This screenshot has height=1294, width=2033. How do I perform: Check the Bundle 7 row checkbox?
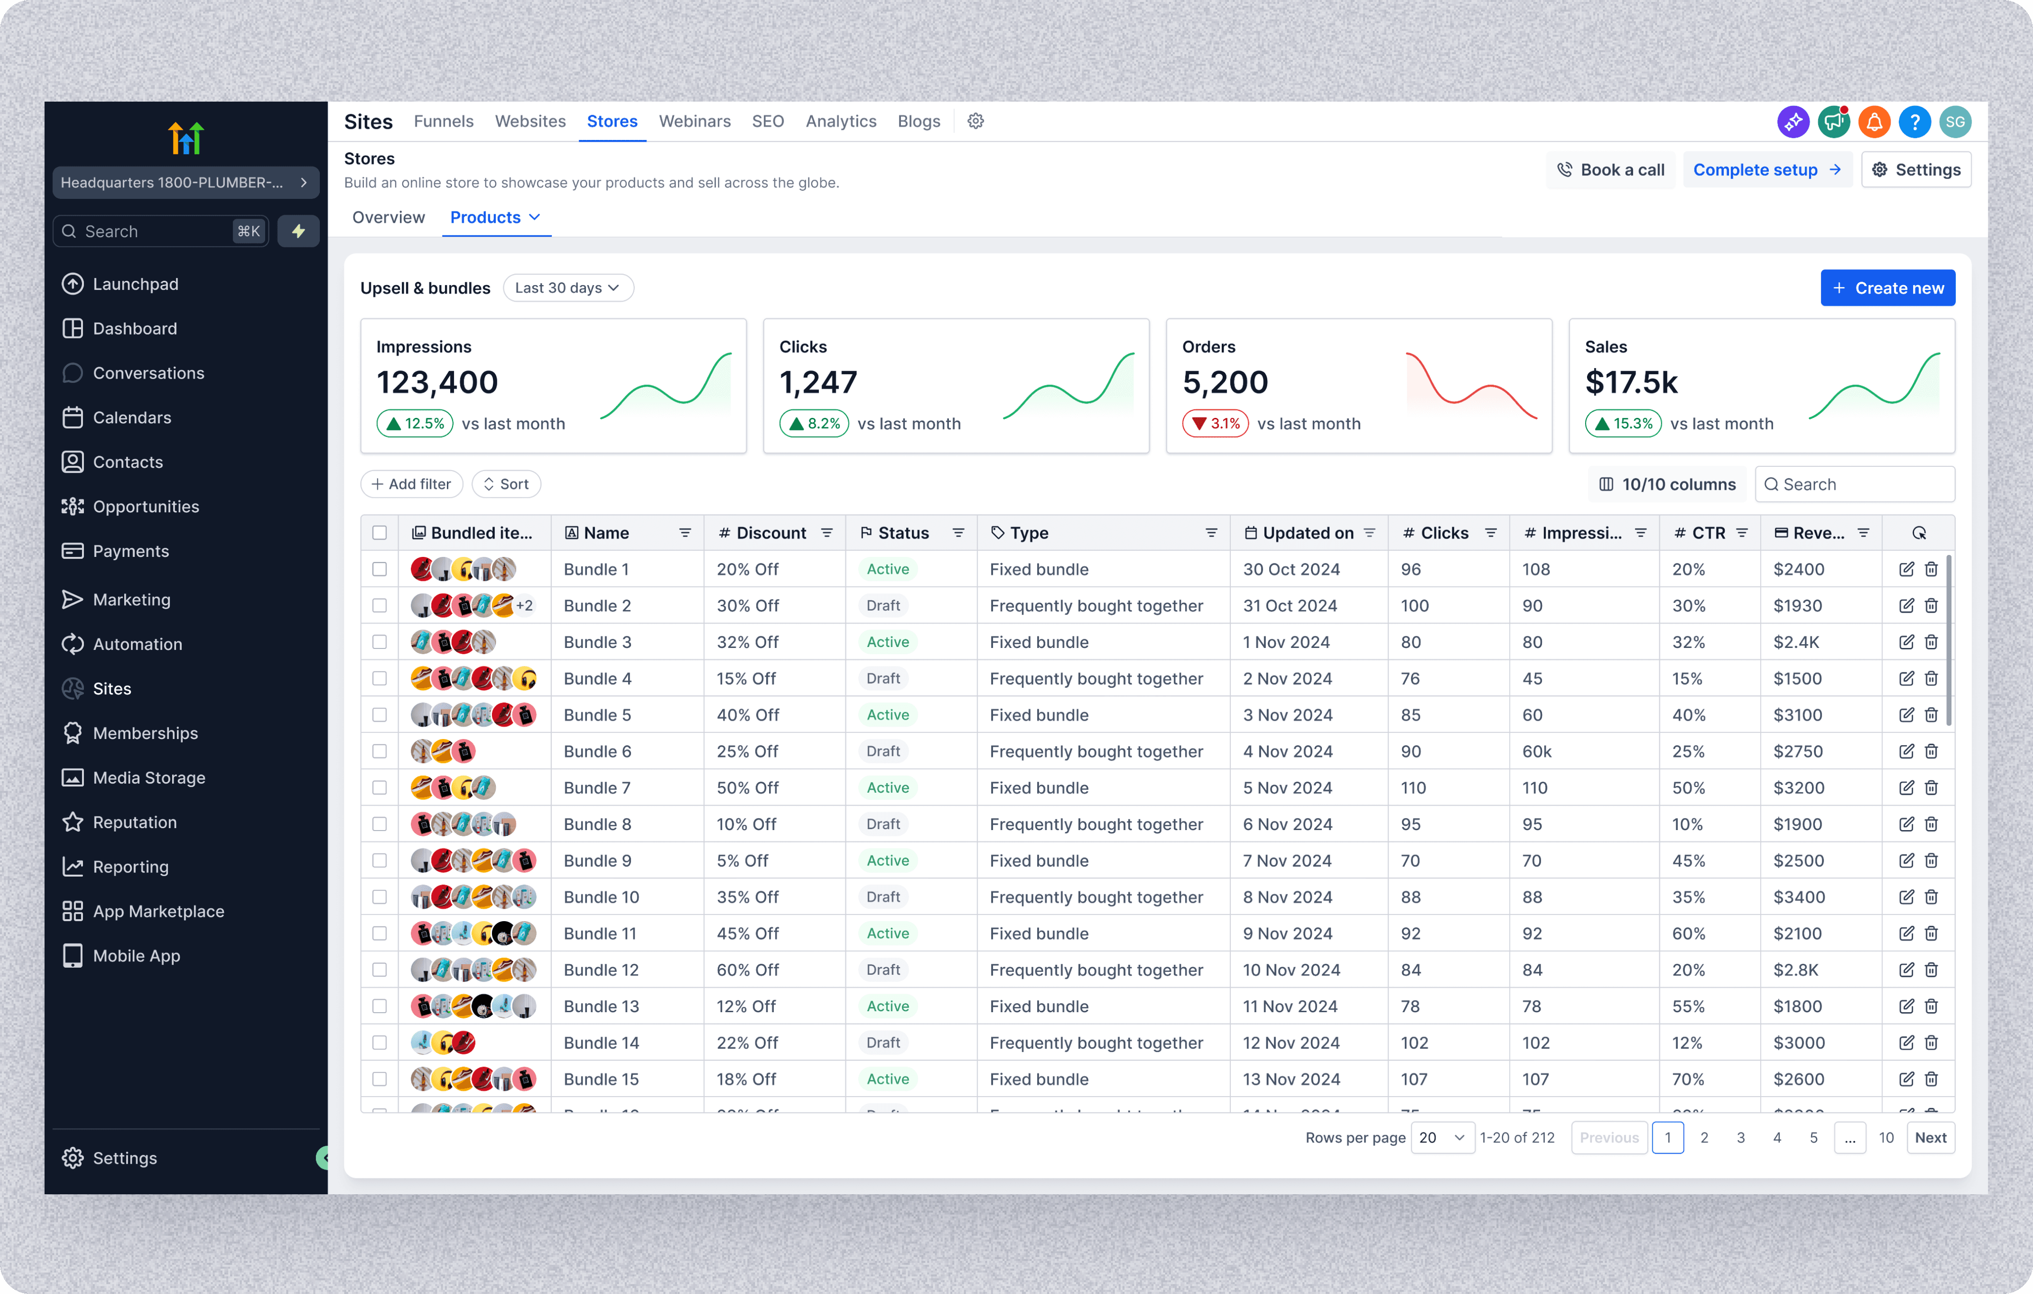pyautogui.click(x=379, y=787)
